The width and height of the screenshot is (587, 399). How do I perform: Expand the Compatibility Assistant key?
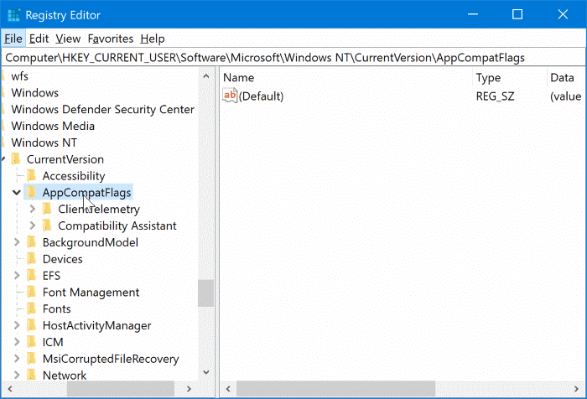click(x=33, y=225)
